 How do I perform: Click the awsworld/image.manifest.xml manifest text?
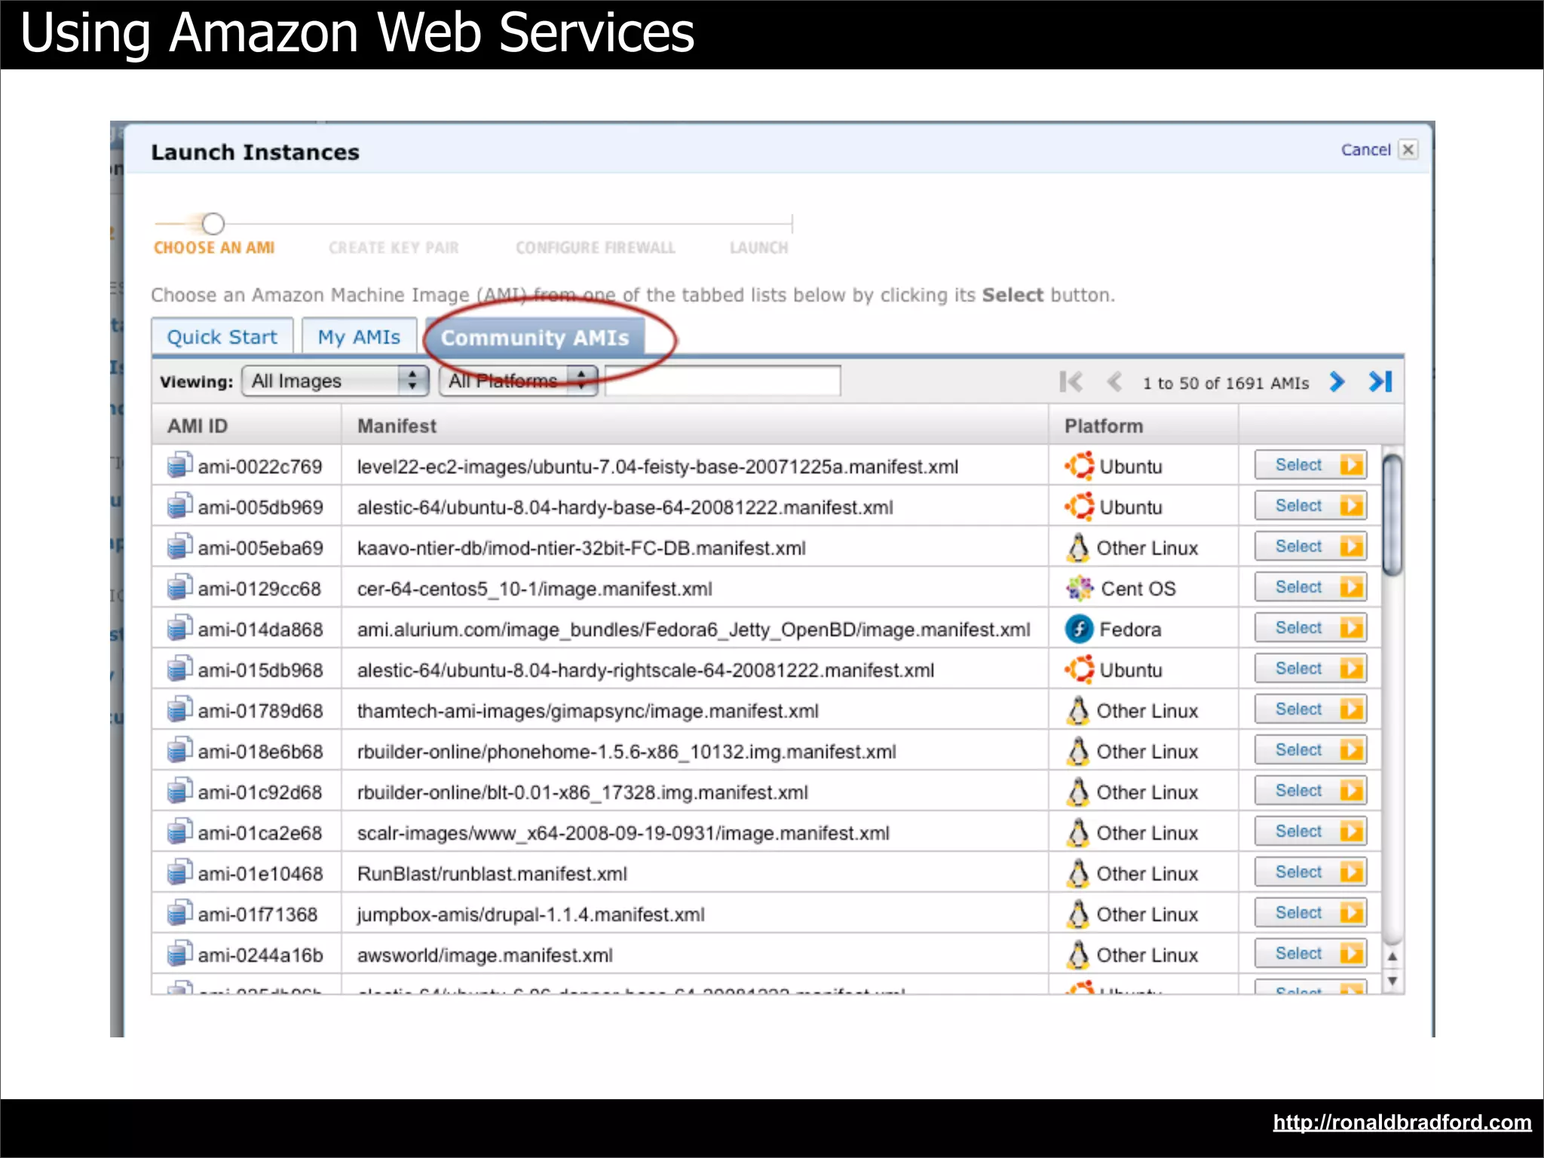485,955
